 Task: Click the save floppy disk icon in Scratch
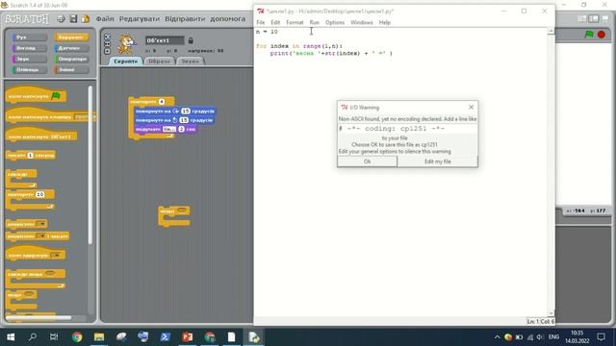73,18
